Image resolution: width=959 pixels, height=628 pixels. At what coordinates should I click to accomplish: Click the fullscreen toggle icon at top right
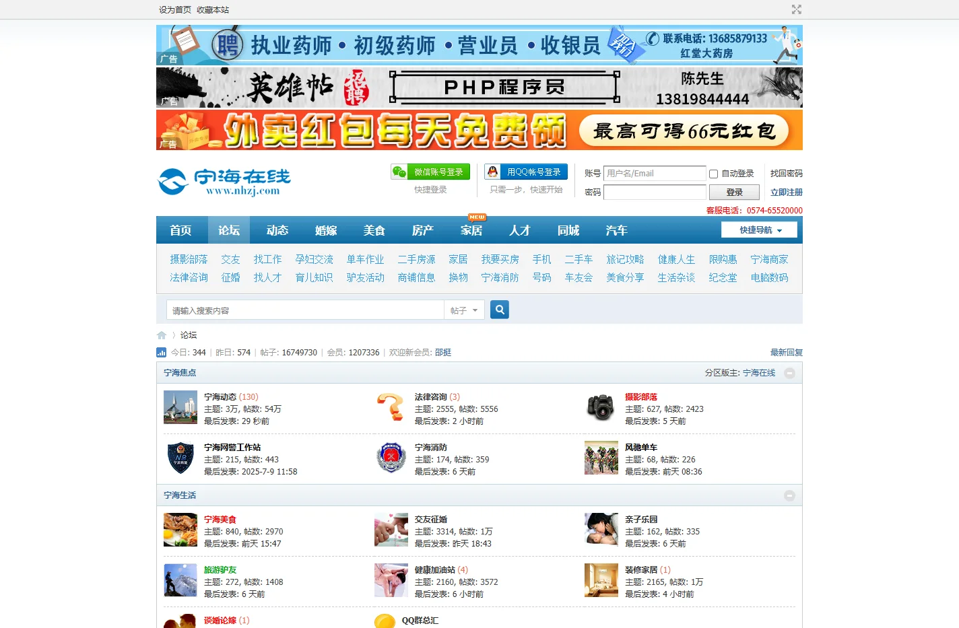click(x=797, y=9)
